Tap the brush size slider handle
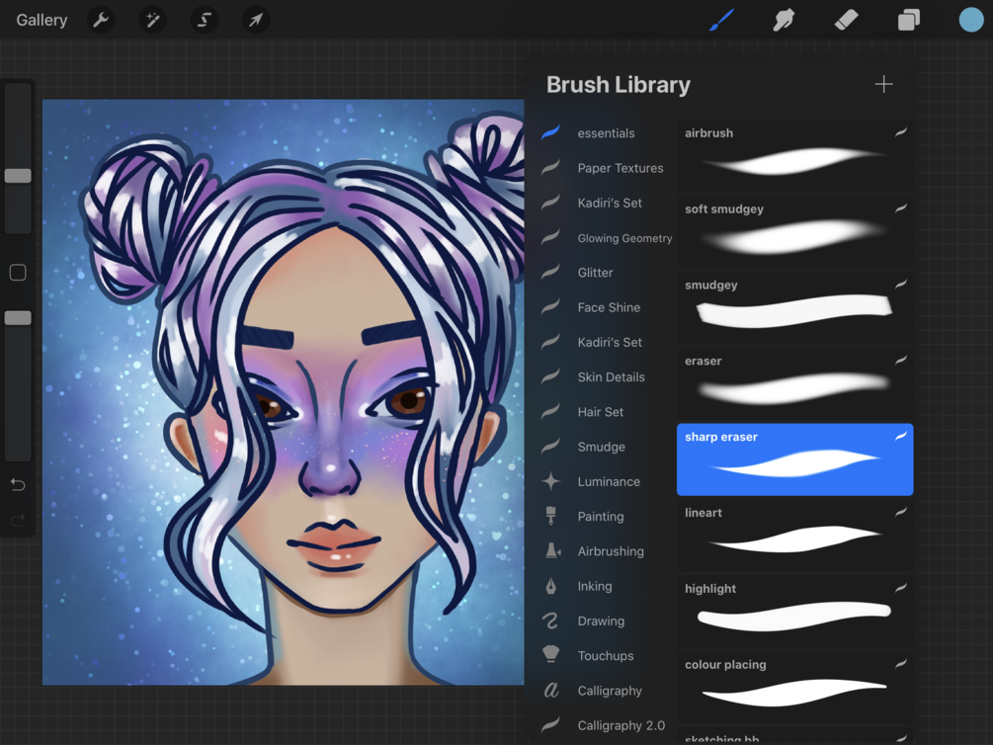The width and height of the screenshot is (993, 745). (18, 176)
